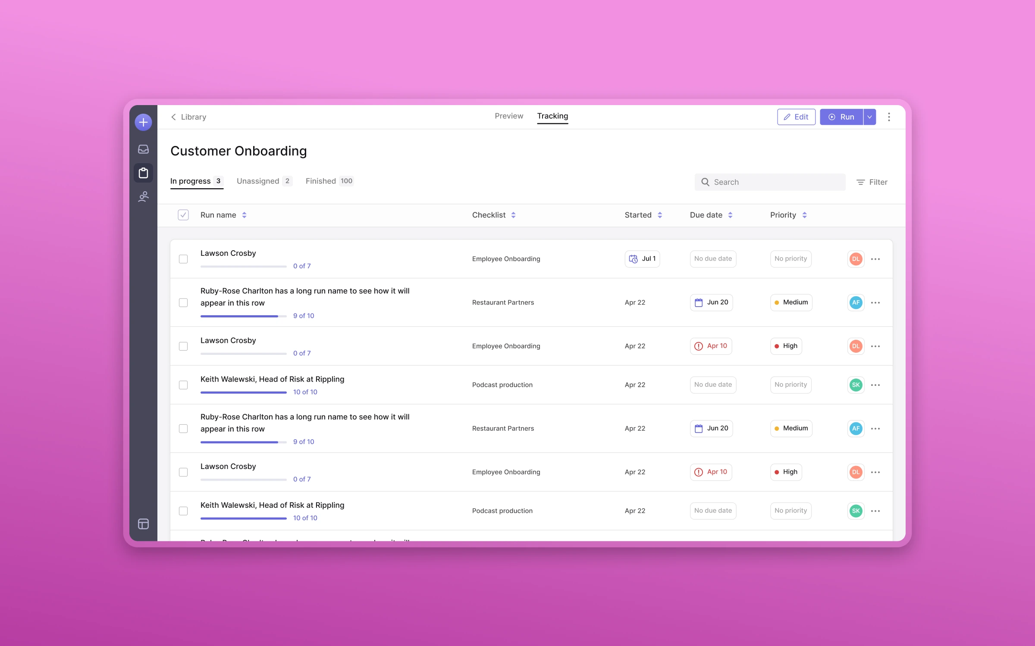Open the more options menu in Jul 1 row
Screen dimensions: 1035x646
pyautogui.click(x=875, y=259)
